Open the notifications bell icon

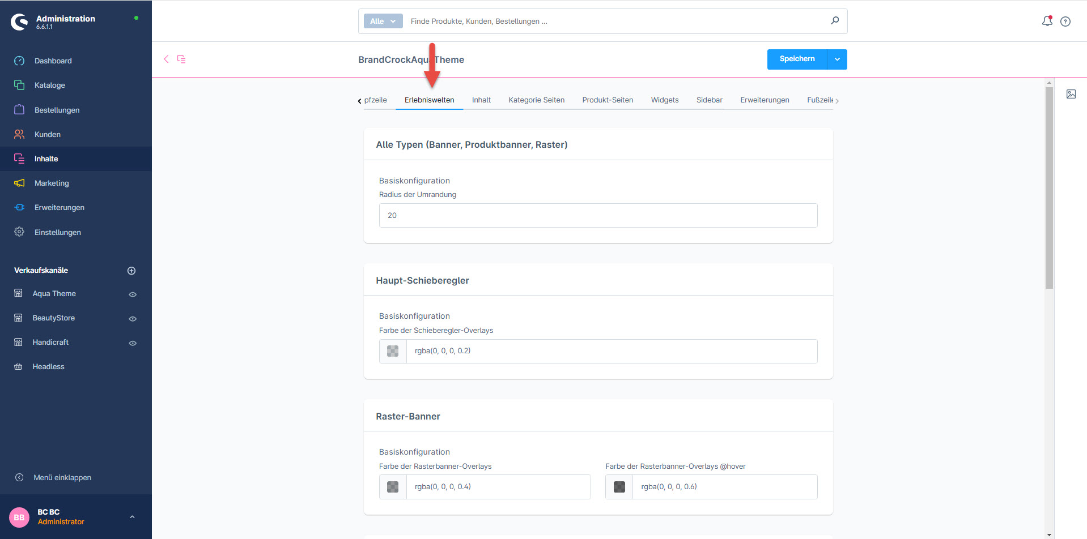coord(1047,21)
